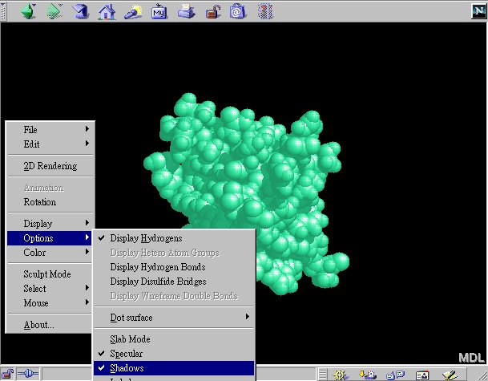This screenshot has height=381, width=488.
Task: Click grayed Display Hetero Atom Groups entry
Action: pyautogui.click(x=175, y=253)
